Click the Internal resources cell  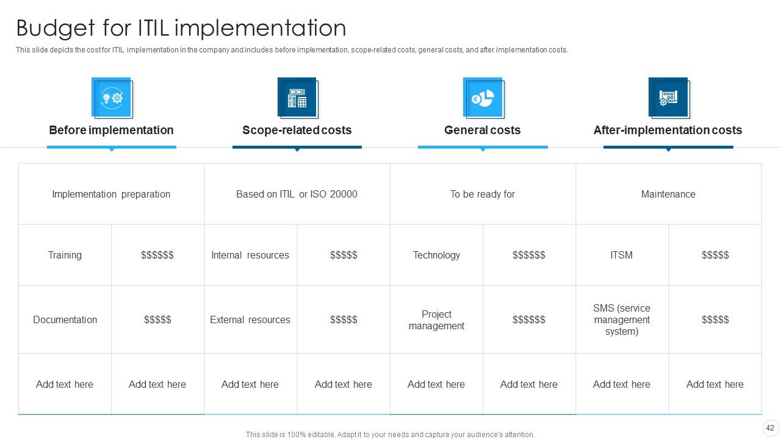[x=250, y=255]
